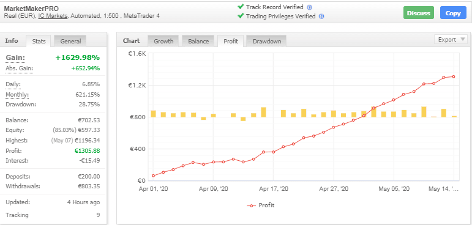Screen dimensions: 472x225
Task: Click the last profit data point on chart
Action: coord(454,76)
